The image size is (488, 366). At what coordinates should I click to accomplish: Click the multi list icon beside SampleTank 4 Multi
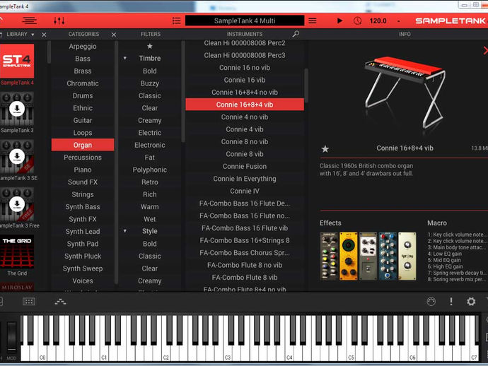176,20
